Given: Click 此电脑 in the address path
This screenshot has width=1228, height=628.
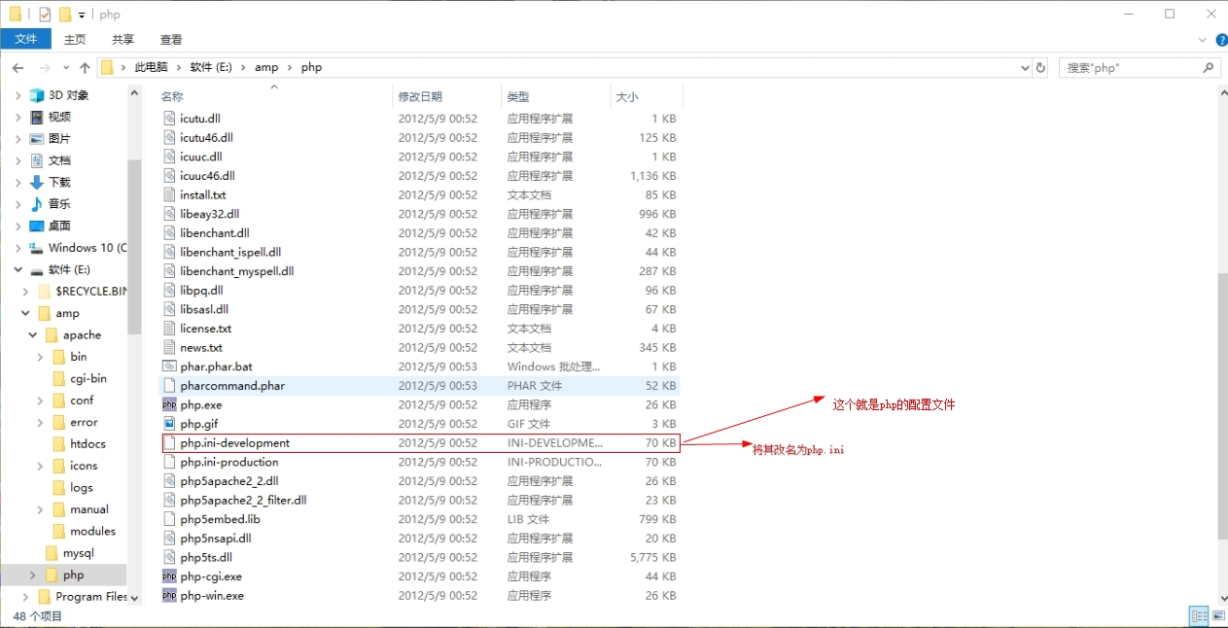Looking at the screenshot, I should 151,67.
